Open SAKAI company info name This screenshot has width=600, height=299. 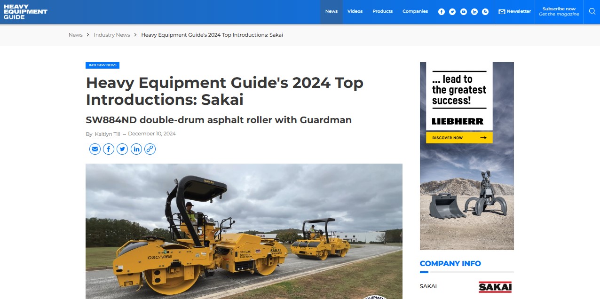coord(428,286)
